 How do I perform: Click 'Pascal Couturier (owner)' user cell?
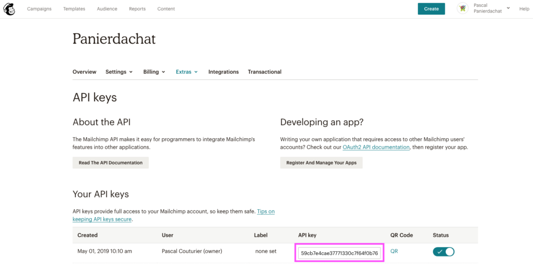192,251
